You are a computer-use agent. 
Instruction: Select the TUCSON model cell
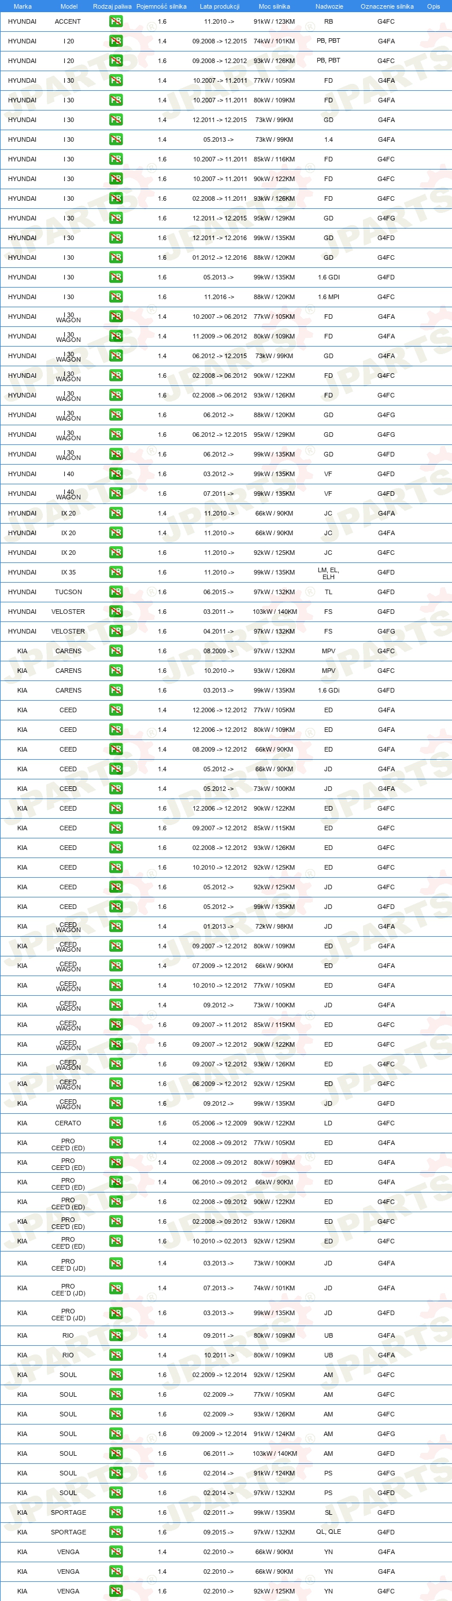click(x=68, y=592)
